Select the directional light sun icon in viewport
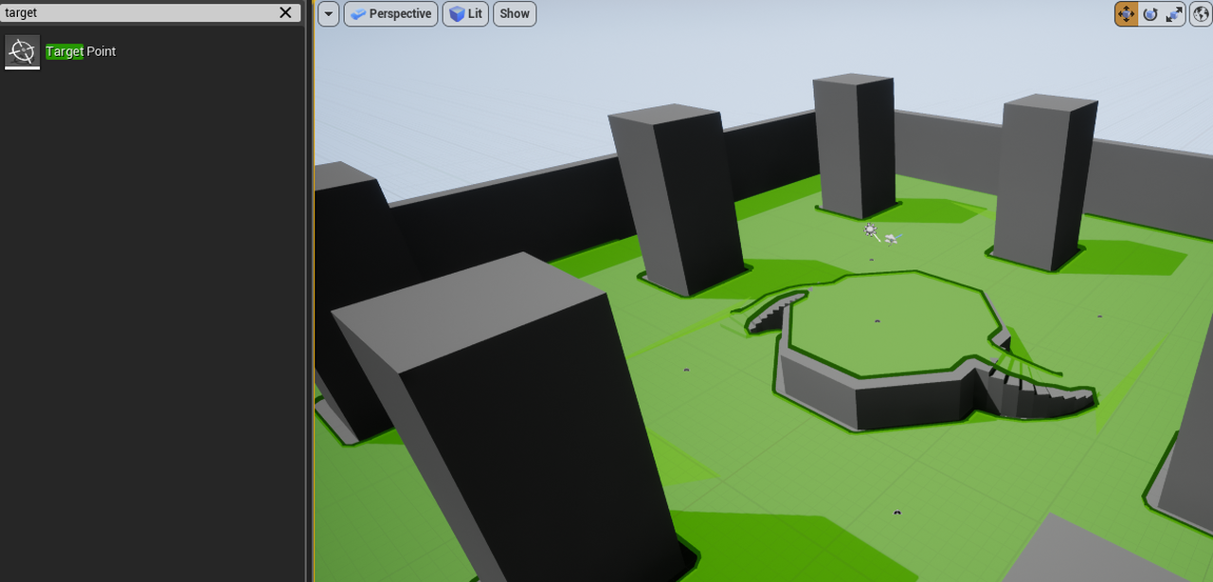This screenshot has height=582, width=1213. (x=871, y=229)
